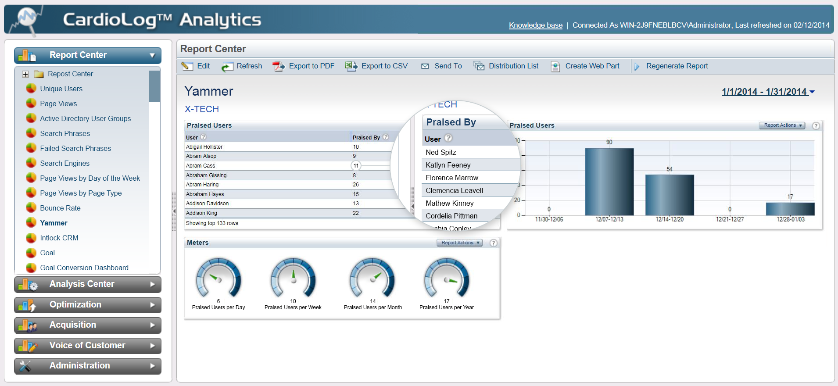Click the Export to PDF icon
Screen dimensions: 838x386
click(x=279, y=66)
